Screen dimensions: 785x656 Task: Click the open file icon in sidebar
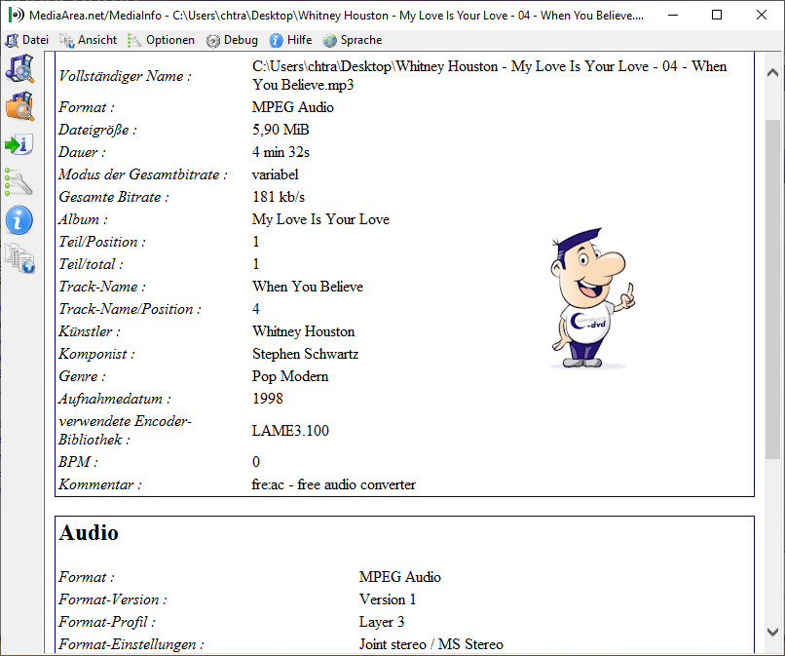(19, 69)
